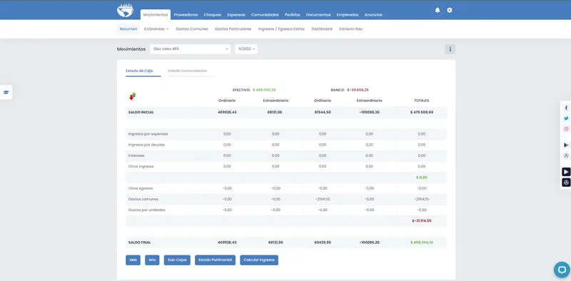Open the Expensas menu
Viewport: 571px width, 281px height.
coord(236,15)
